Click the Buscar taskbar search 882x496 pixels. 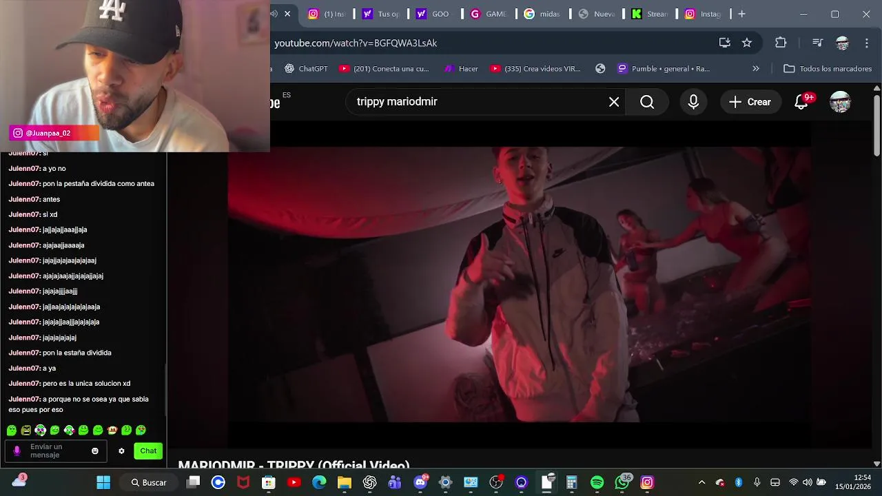(149, 482)
